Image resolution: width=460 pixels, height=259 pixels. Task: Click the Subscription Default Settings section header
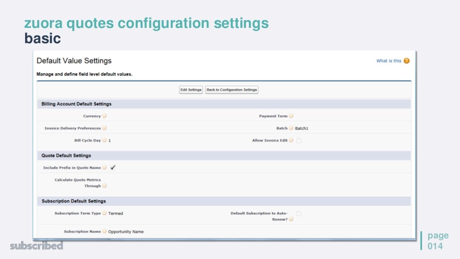click(74, 201)
